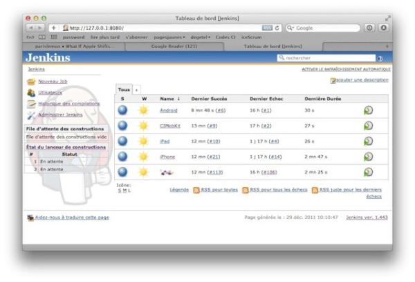Click the Nouveau Job icon
The width and height of the screenshot is (415, 282).
[x=31, y=82]
